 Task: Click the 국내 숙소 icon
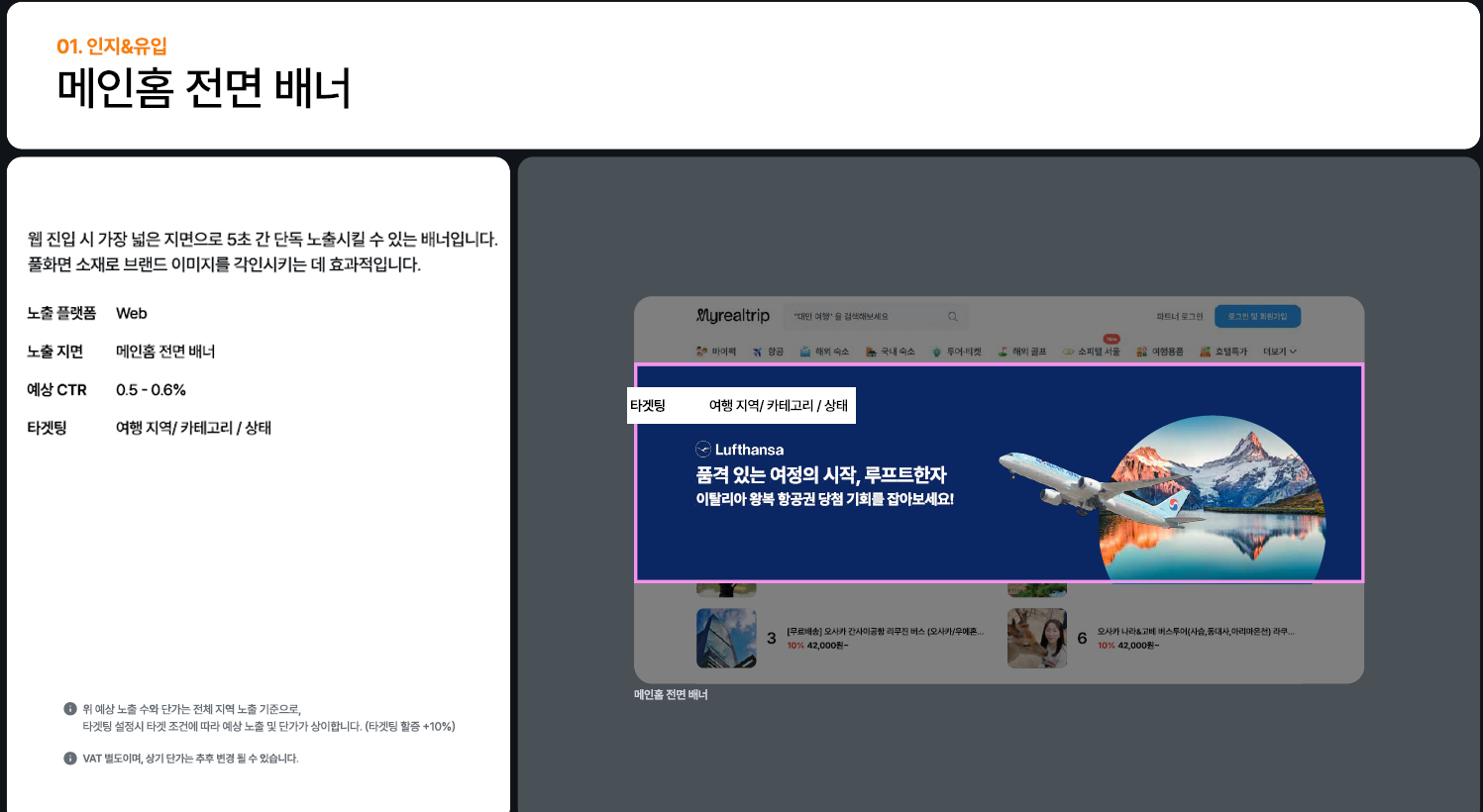871,352
